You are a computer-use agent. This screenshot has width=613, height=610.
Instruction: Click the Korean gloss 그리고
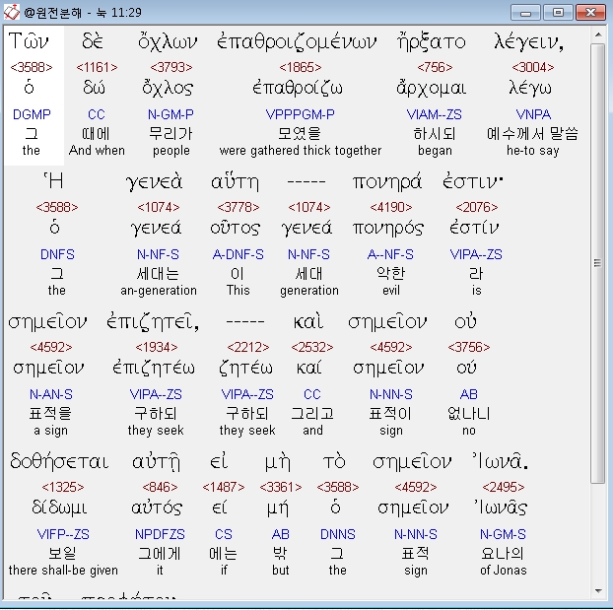pos(312,414)
